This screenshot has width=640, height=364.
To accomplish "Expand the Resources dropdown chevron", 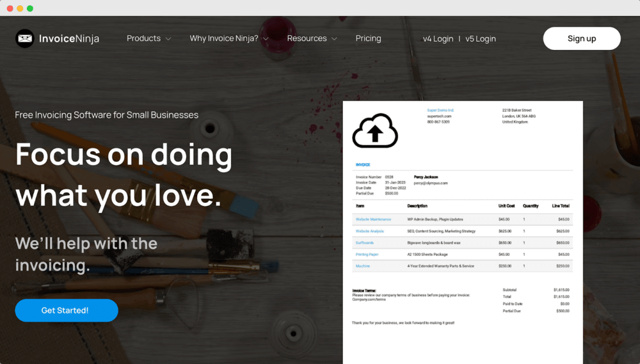I will coord(334,39).
